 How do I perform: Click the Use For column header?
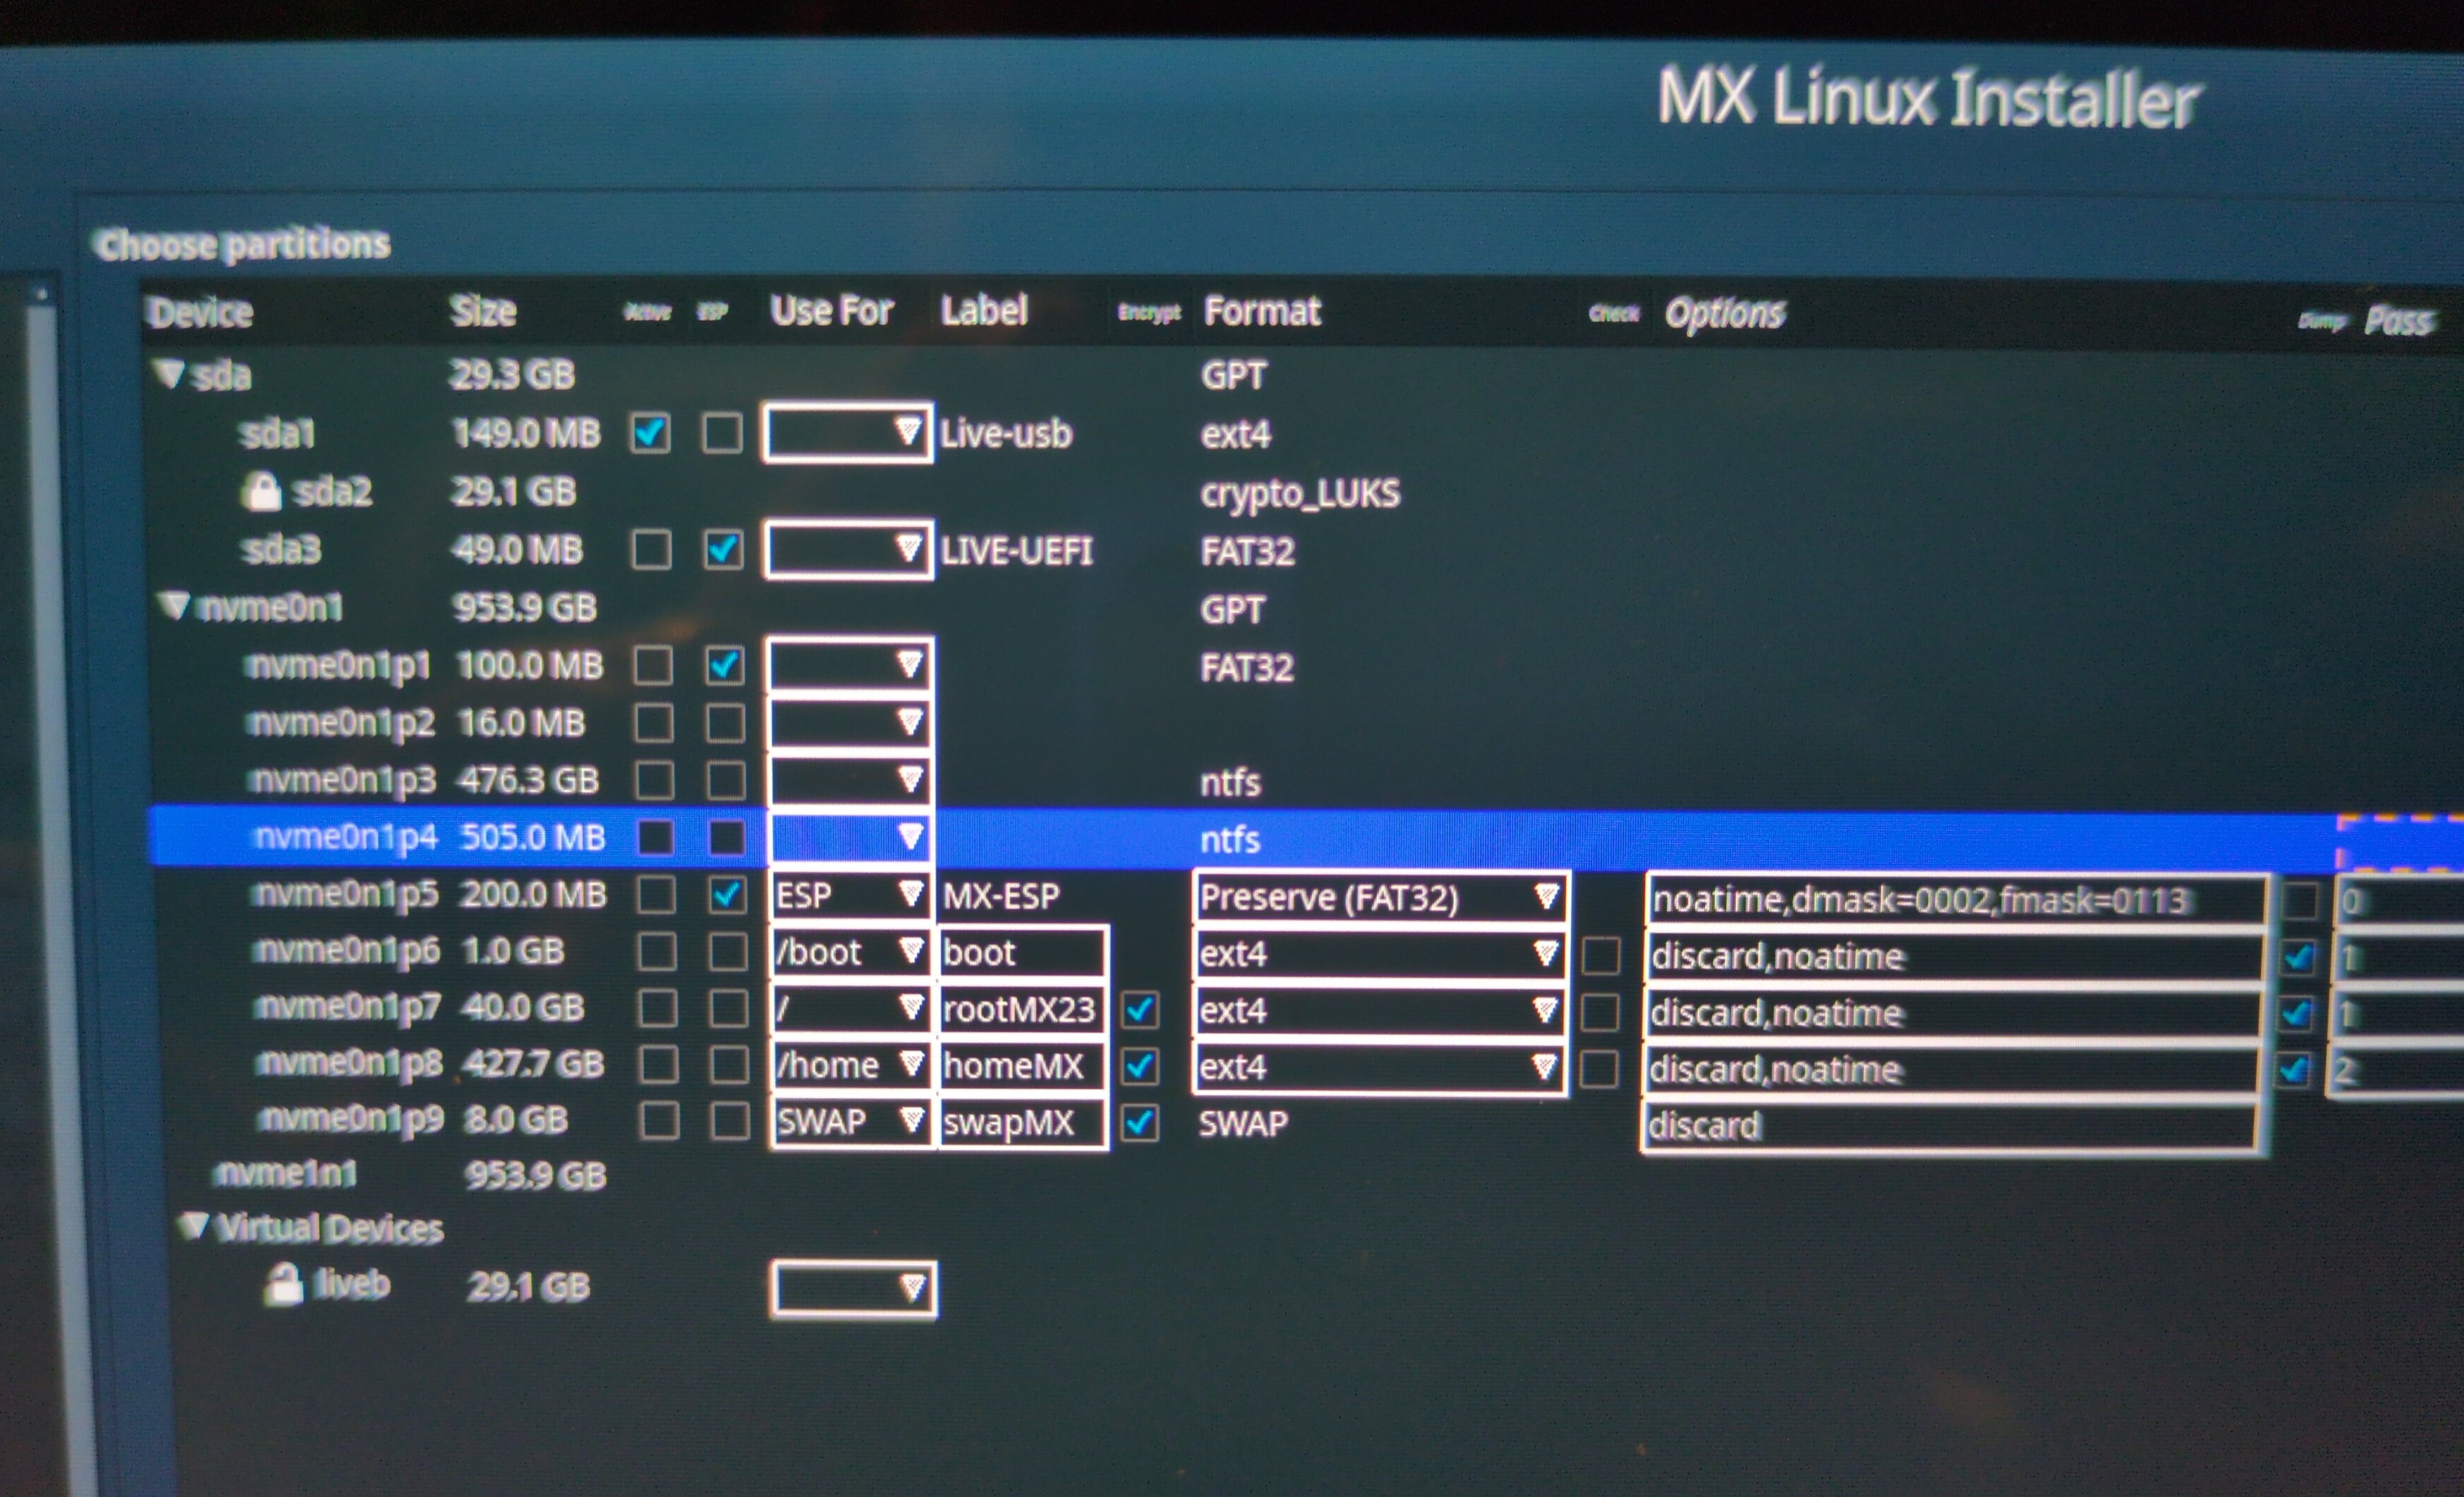(832, 310)
